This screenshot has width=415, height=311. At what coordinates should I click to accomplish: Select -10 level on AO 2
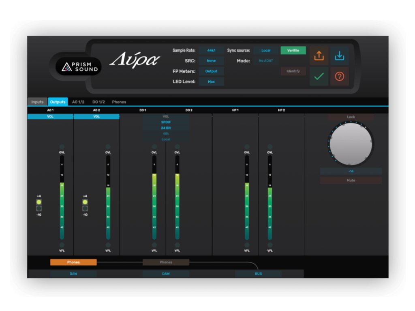click(x=85, y=209)
